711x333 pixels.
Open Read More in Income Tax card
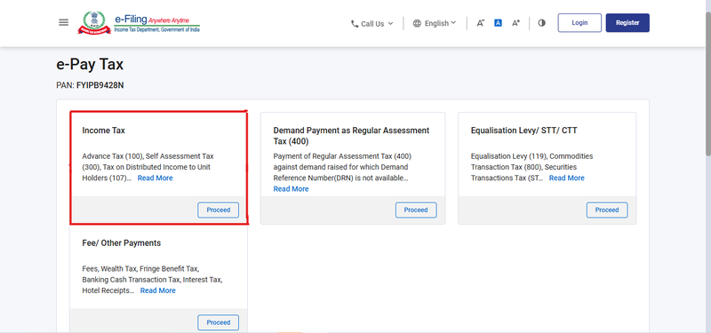155,178
